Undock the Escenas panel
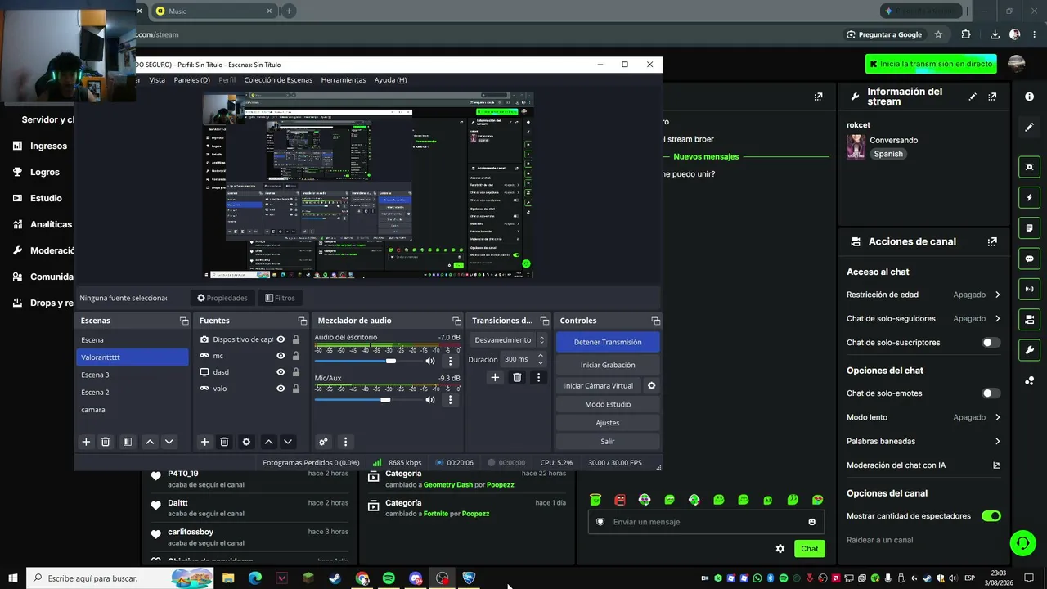 (x=184, y=321)
